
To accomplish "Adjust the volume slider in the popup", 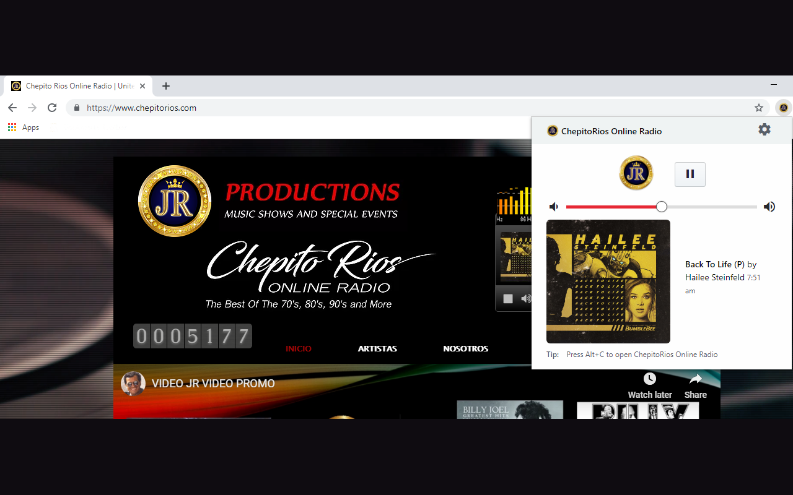I will [661, 206].
